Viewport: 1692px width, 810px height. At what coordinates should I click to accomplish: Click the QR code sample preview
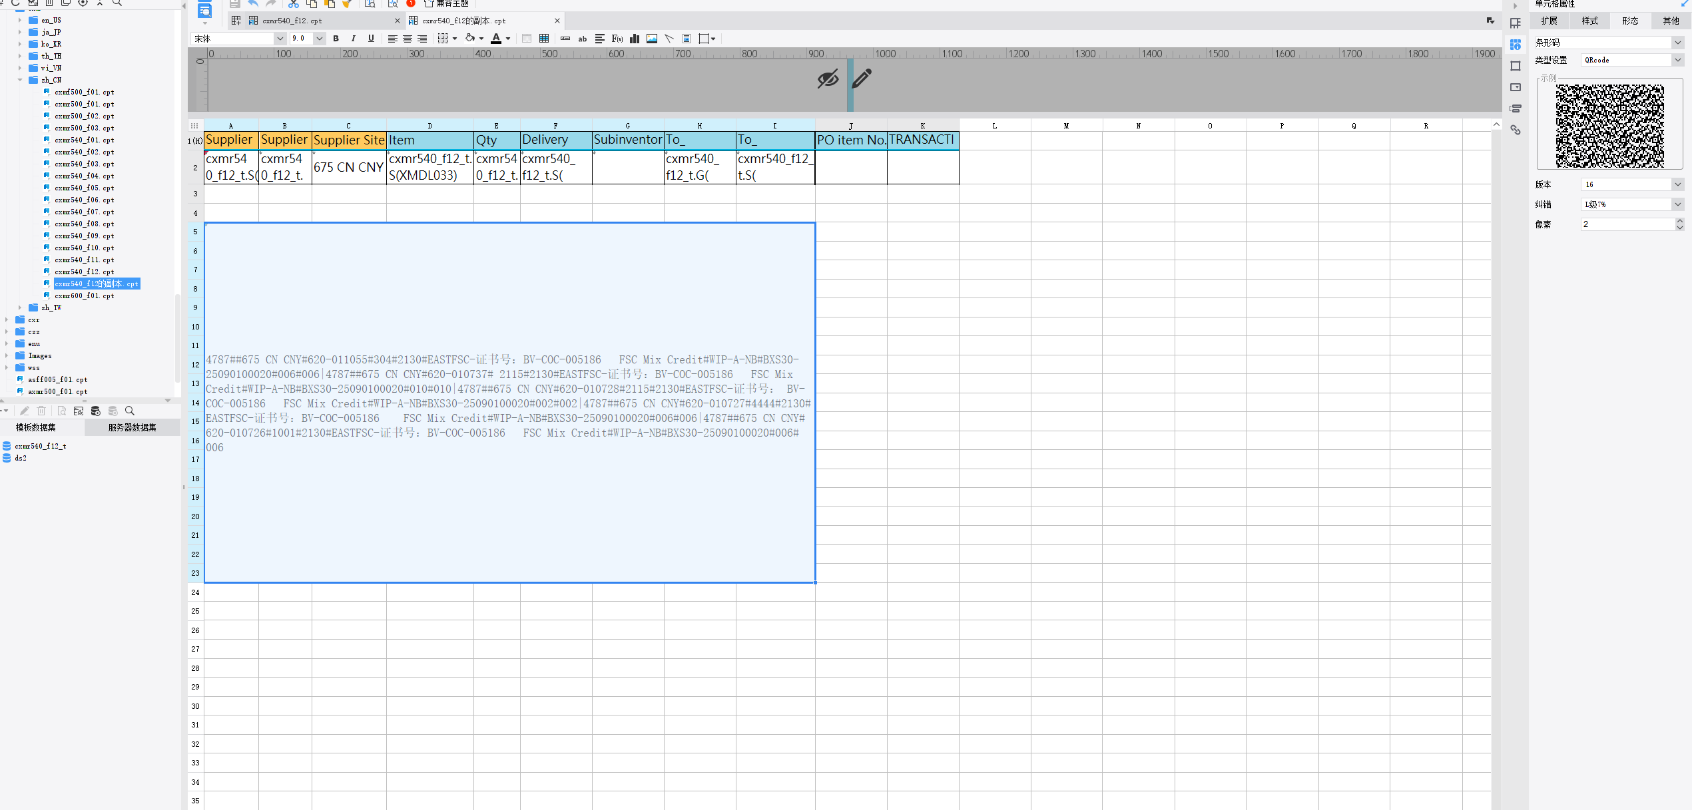pyautogui.click(x=1609, y=126)
